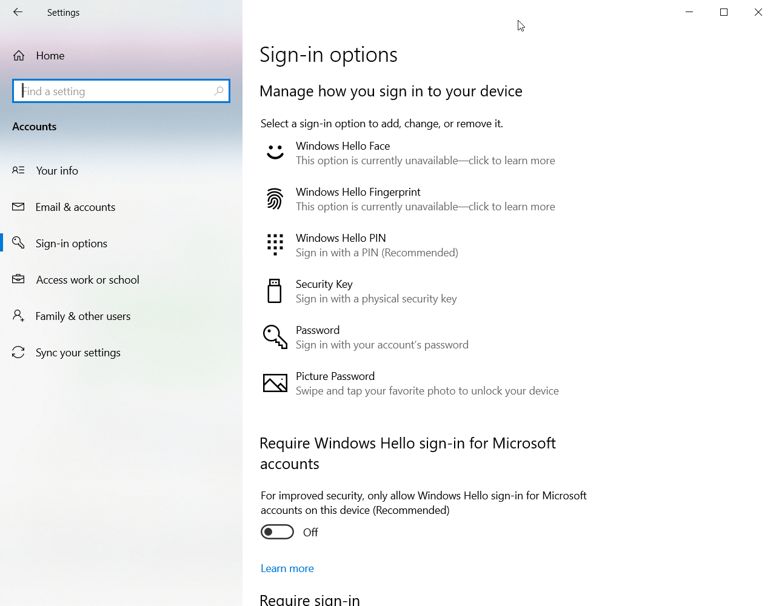Open Family & other users
776x606 pixels.
pyautogui.click(x=121, y=316)
